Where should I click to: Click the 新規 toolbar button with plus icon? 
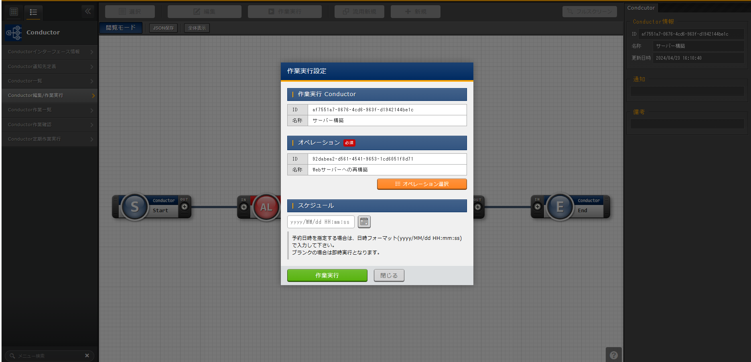(x=415, y=11)
